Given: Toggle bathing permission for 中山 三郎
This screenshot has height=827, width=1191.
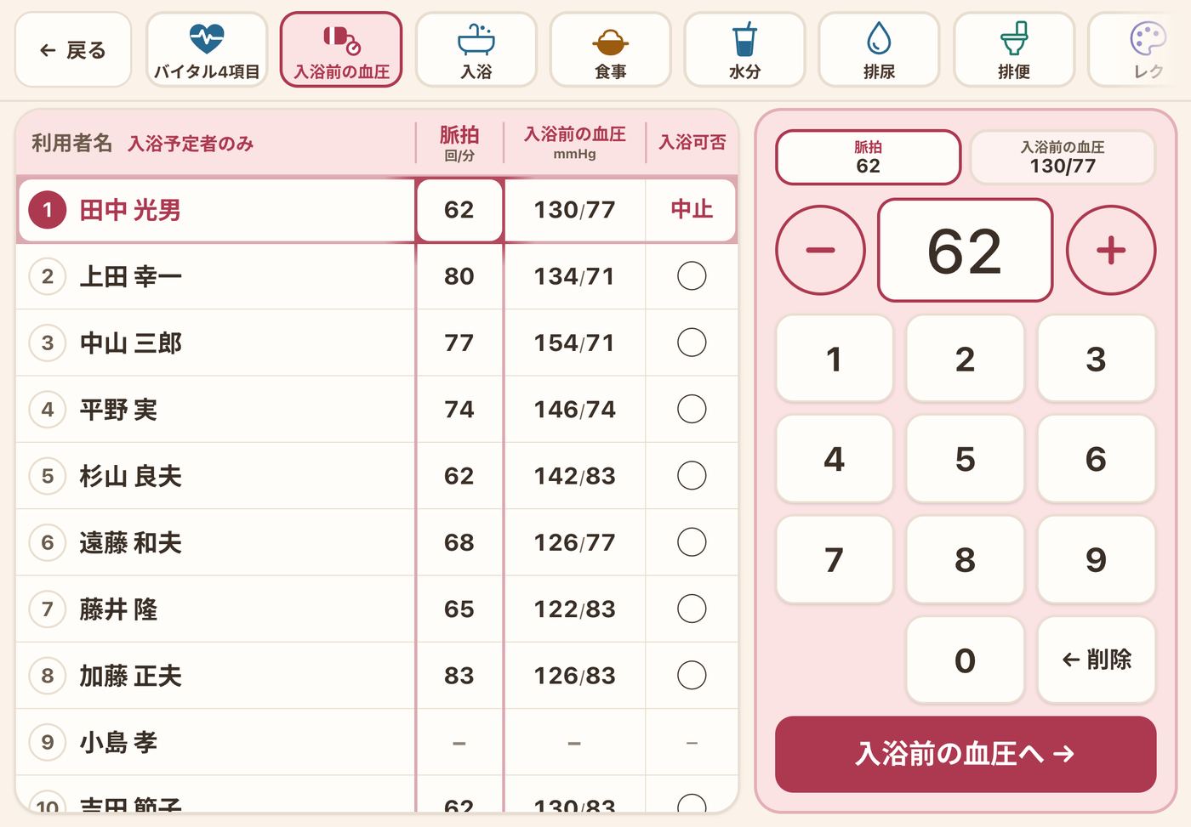Looking at the screenshot, I should tap(692, 343).
